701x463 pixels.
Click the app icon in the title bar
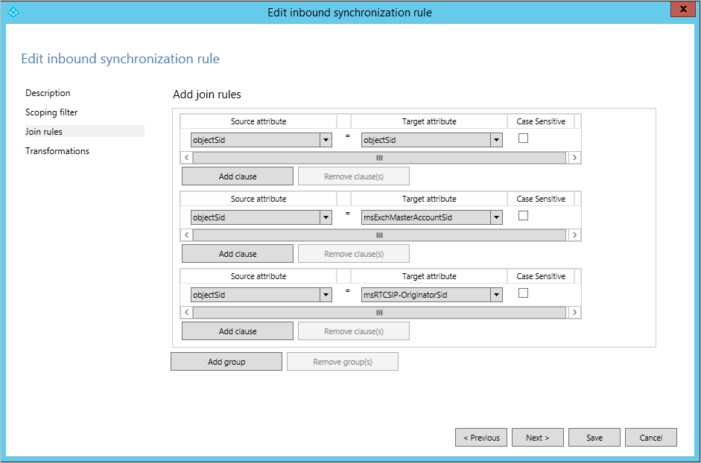(13, 12)
